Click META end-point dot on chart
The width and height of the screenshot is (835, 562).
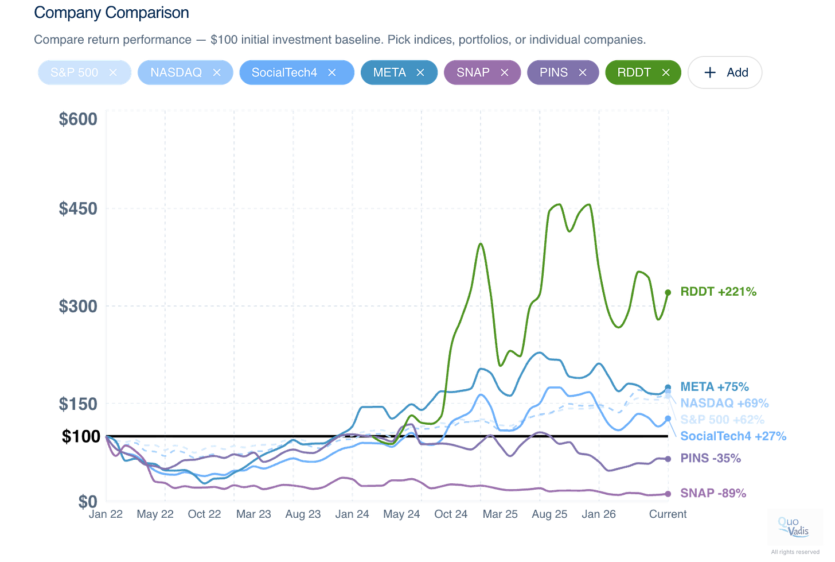click(668, 387)
